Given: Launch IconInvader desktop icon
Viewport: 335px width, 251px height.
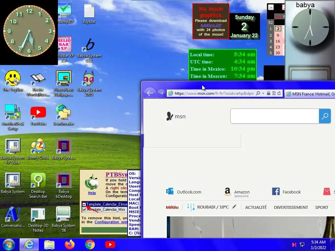Looking at the screenshot, I should [63, 115].
